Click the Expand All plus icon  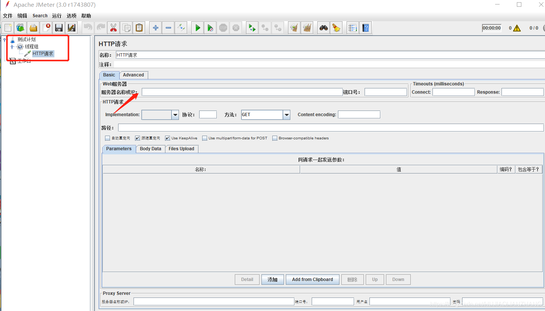pos(156,28)
